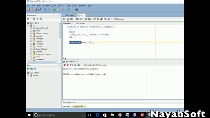Collapse the hr connection node
This screenshot has width=210, height=118.
[28, 26]
